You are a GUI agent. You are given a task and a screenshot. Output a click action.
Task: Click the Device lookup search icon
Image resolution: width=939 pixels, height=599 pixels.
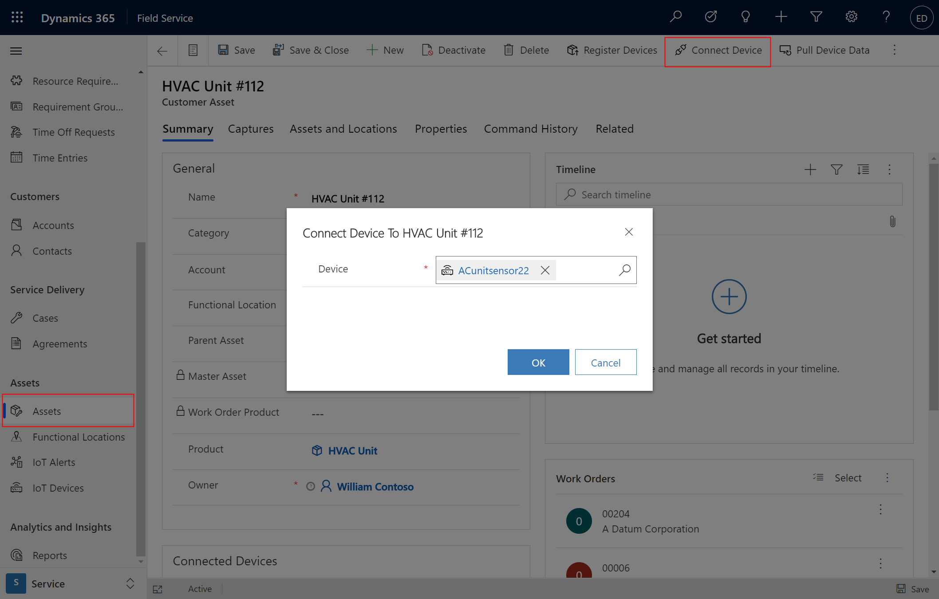625,270
